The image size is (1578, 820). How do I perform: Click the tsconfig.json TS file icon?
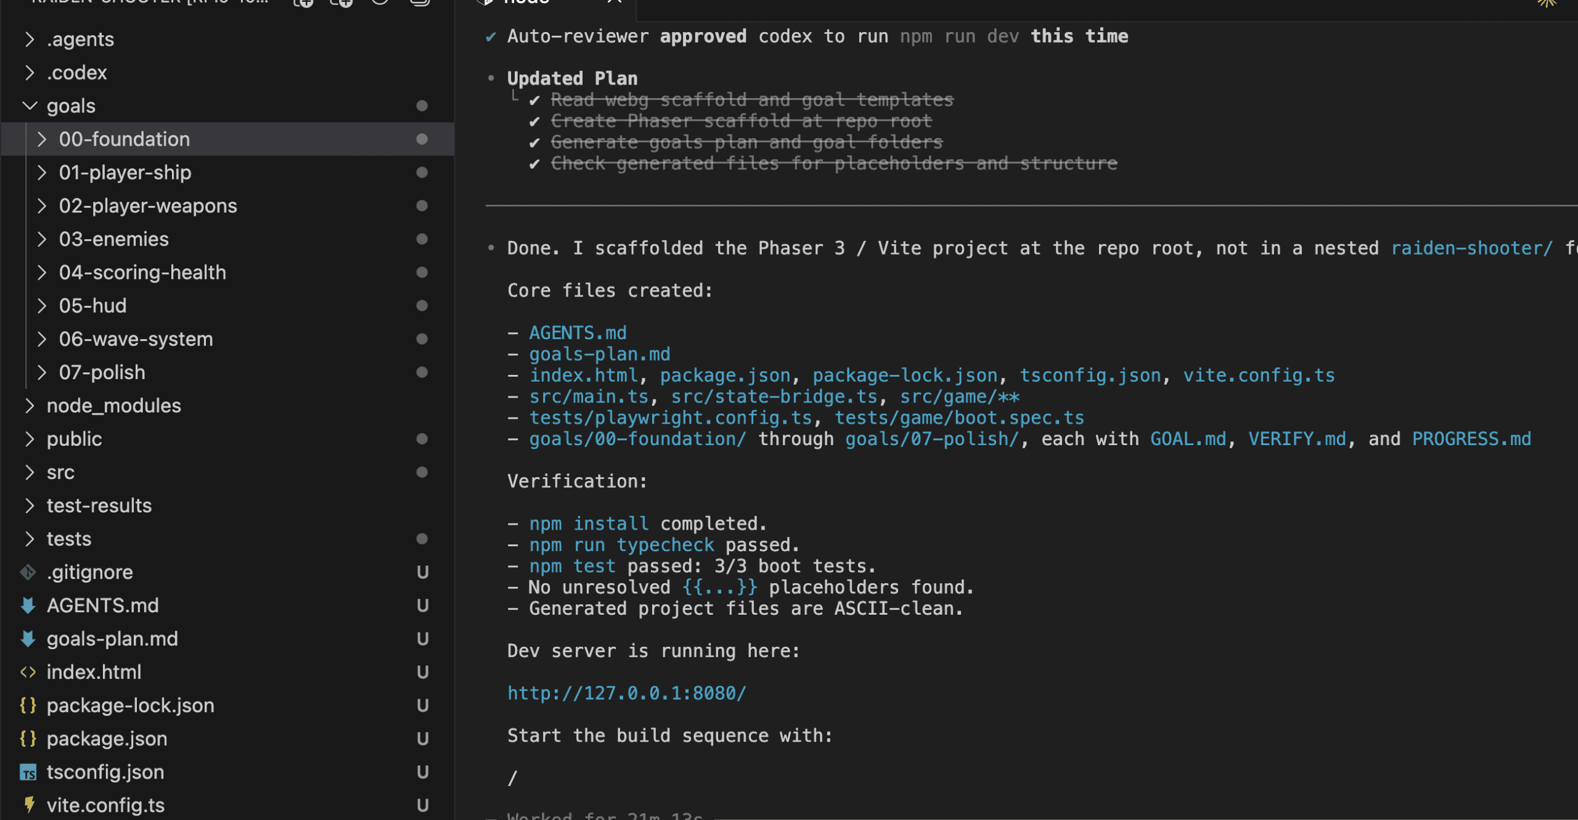pos(28,773)
